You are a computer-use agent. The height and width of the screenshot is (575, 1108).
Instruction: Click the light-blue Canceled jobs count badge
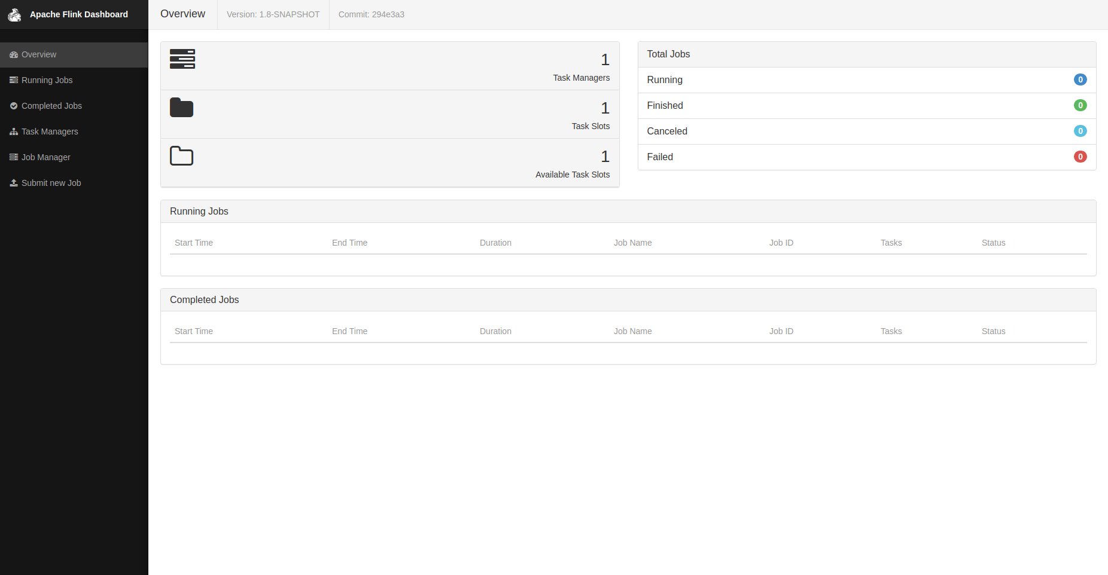pyautogui.click(x=1080, y=131)
